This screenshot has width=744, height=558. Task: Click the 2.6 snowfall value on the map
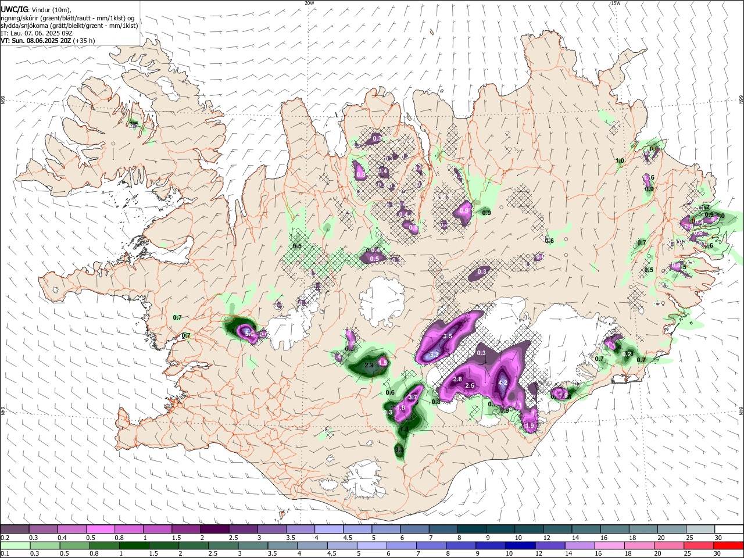pyautogui.click(x=470, y=385)
